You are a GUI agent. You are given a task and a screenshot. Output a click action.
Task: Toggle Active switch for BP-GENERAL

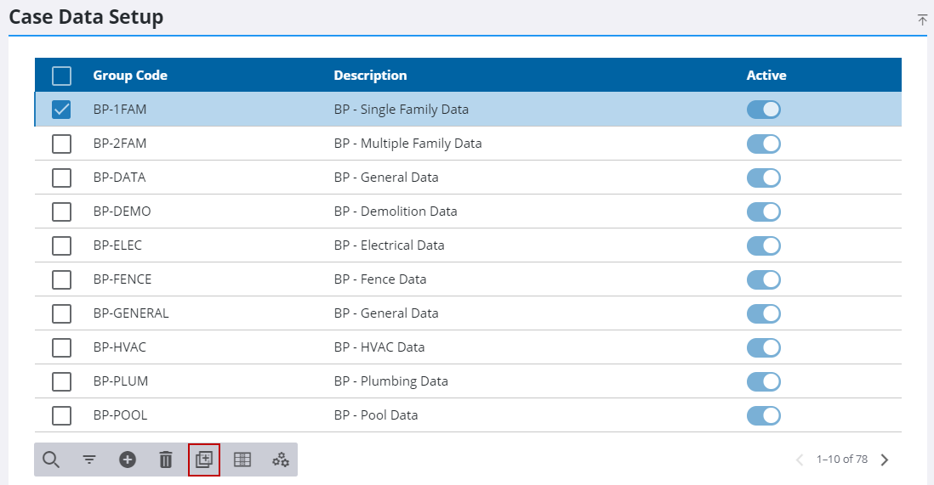(x=764, y=313)
